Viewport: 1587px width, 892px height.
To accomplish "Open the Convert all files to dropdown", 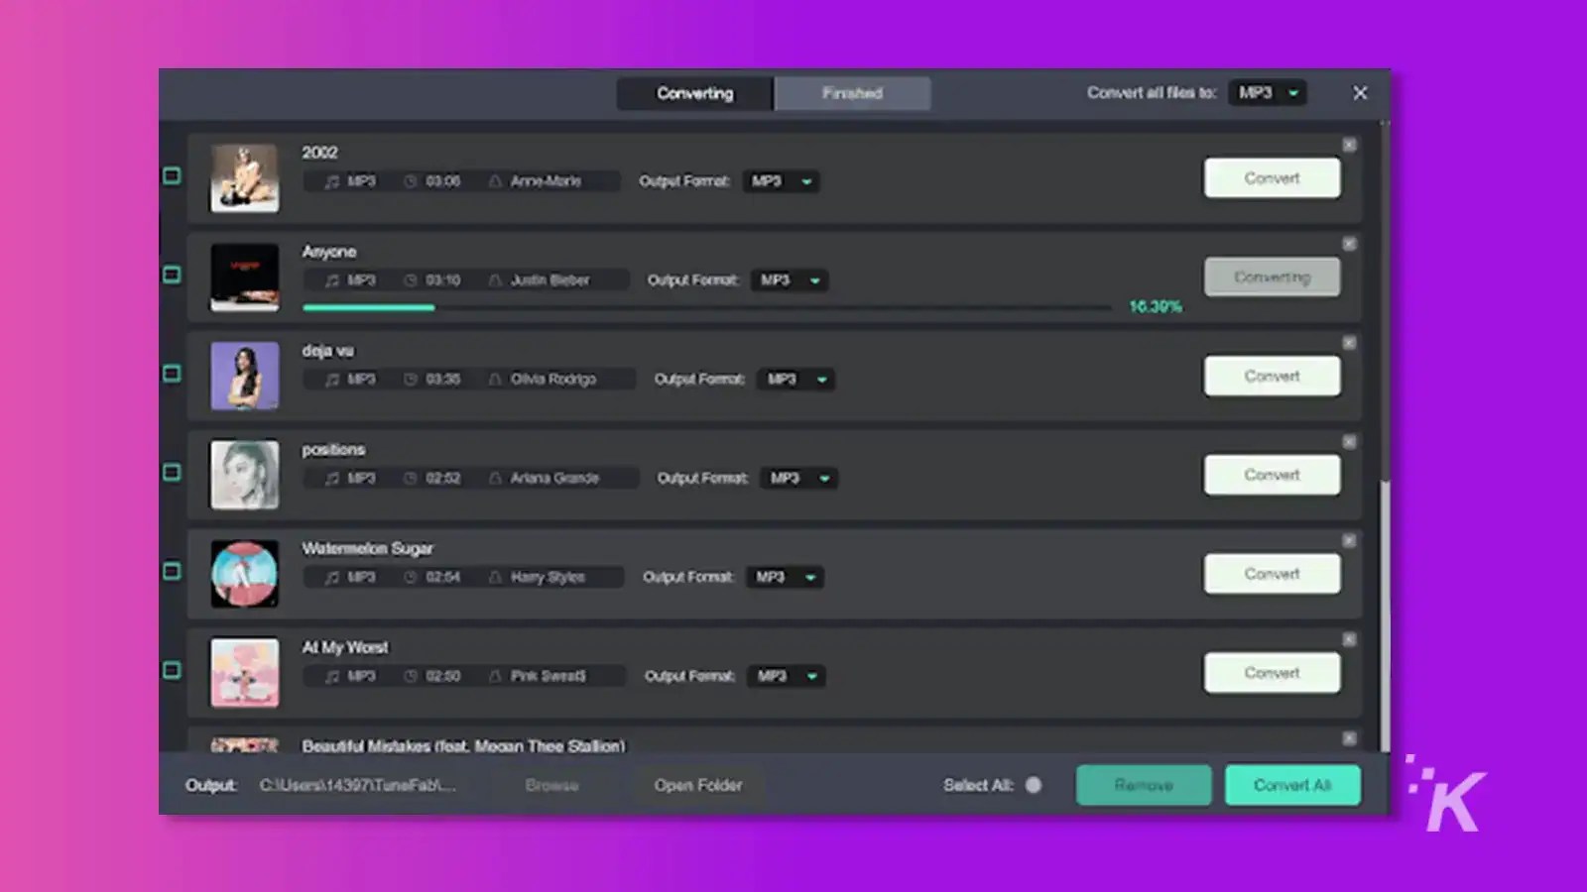I will 1267,92.
